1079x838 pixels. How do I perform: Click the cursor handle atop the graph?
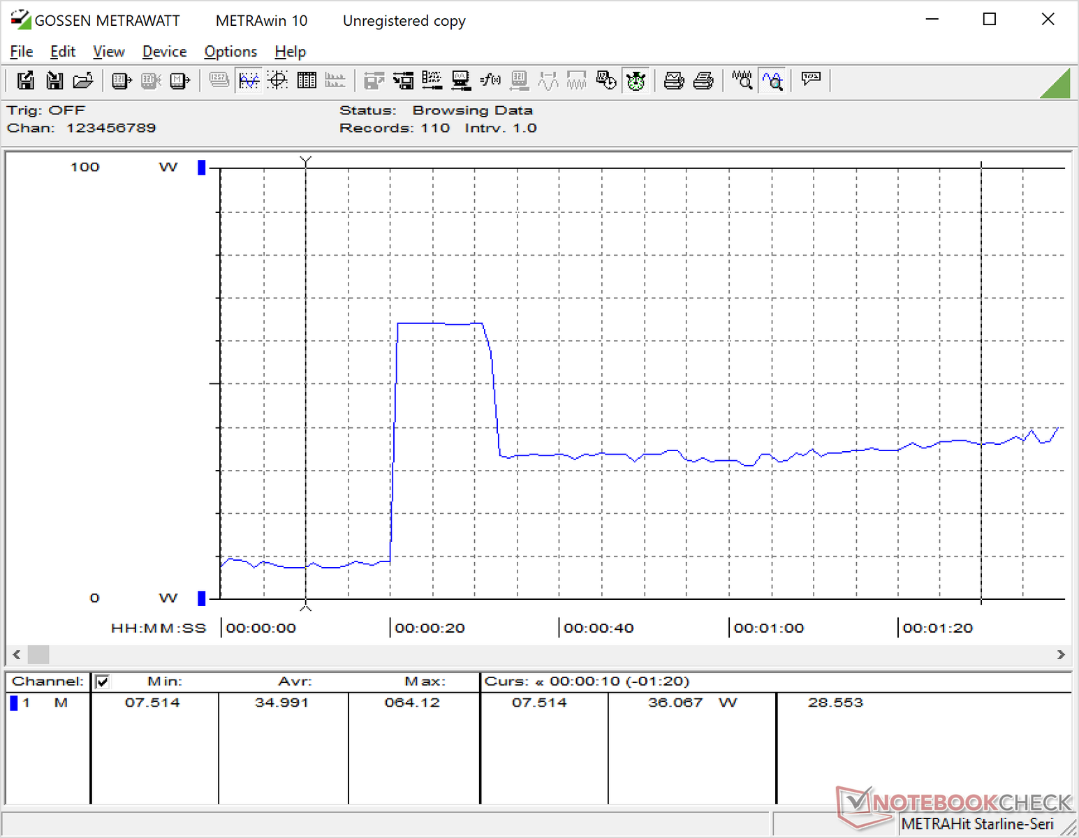point(305,162)
